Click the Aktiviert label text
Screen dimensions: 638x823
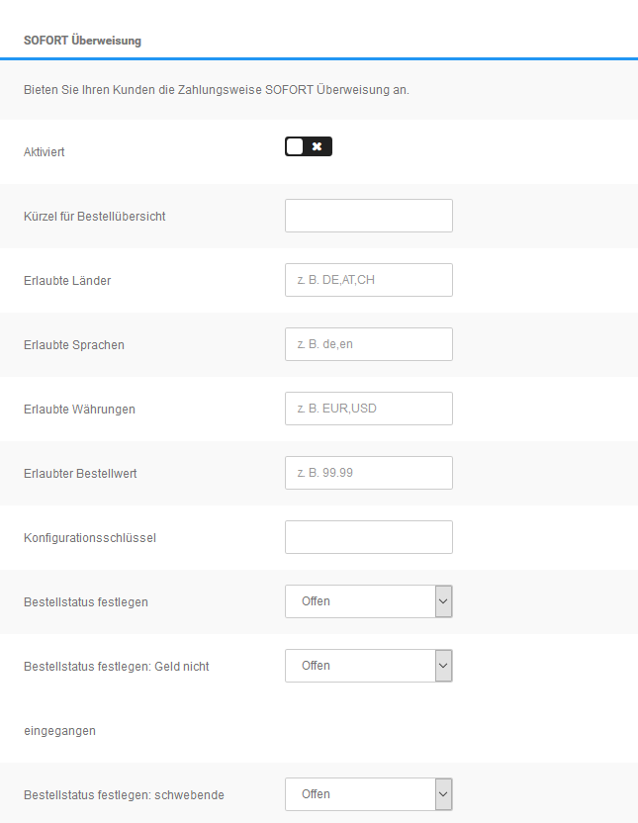[x=45, y=151]
